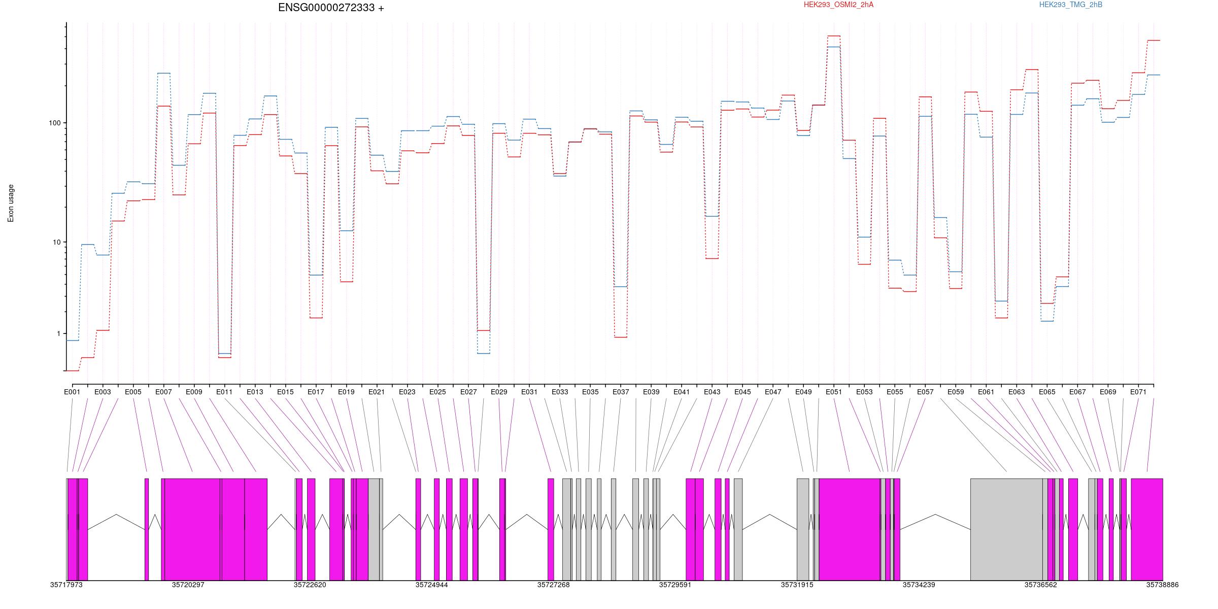This screenshot has width=1218, height=609.
Task: Click exon label E041
Action: (x=682, y=392)
